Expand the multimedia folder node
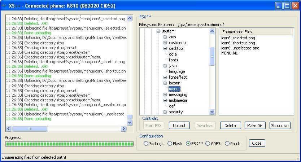The image size is (301, 162). [165, 101]
